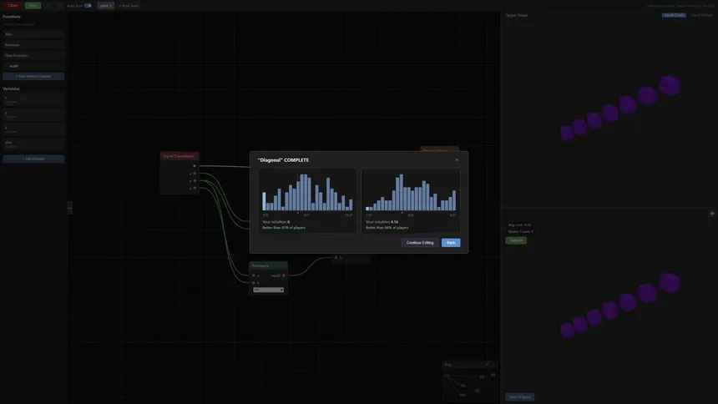Click the input port b on the node below the dialog
This screenshot has height=404, width=718.
point(336,257)
